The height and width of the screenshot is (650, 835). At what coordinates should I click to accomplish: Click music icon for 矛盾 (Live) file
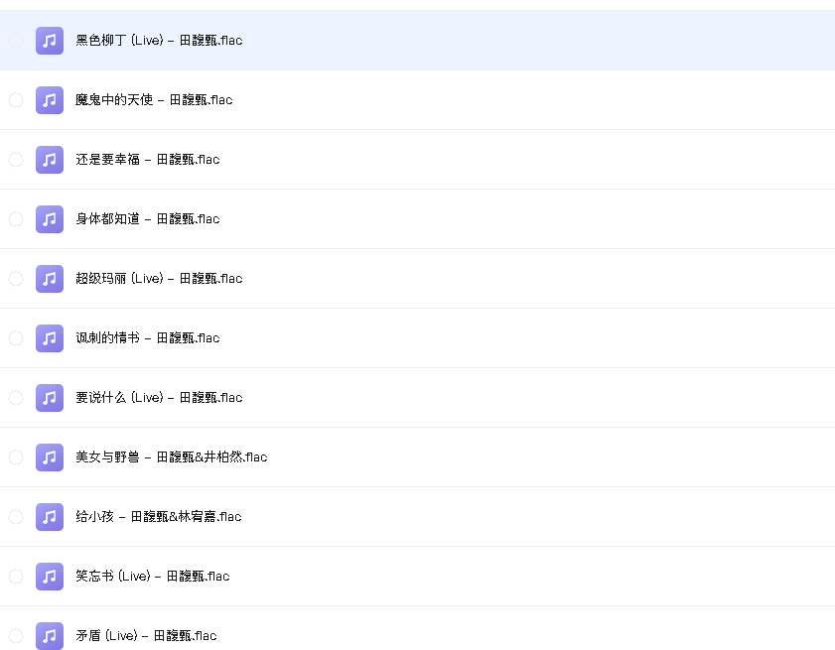pyautogui.click(x=50, y=636)
